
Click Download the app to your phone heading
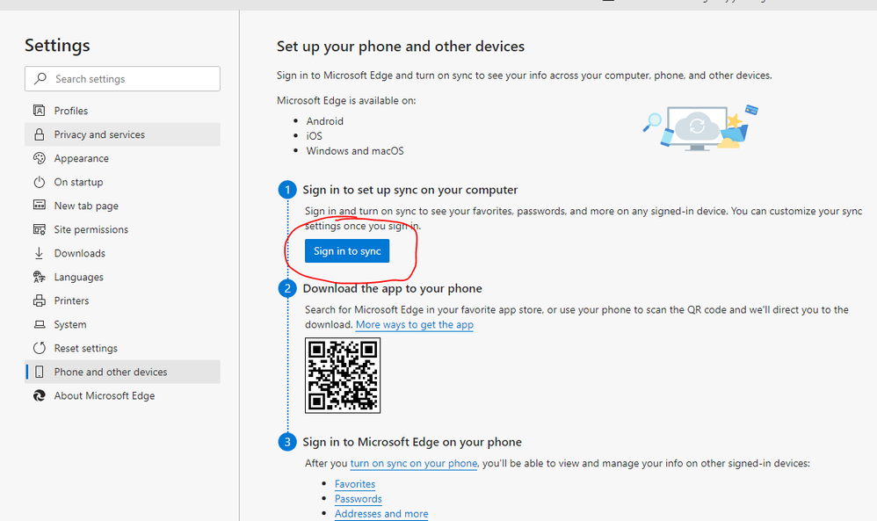(x=392, y=288)
